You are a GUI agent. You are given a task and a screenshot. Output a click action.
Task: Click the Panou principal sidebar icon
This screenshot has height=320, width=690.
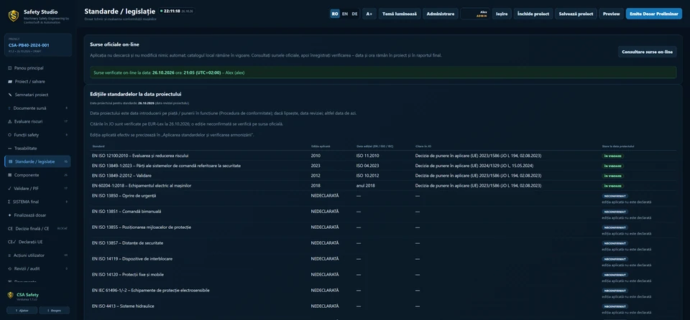click(x=9, y=68)
